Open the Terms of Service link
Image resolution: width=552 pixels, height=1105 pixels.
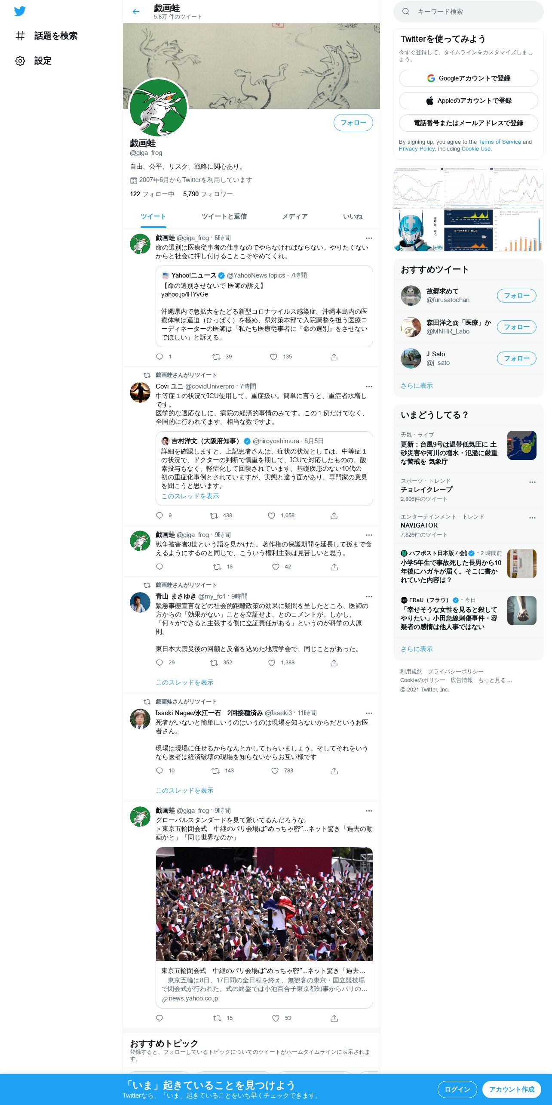coord(500,142)
